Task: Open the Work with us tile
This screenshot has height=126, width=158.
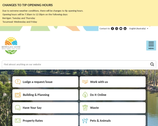Action: coord(112,82)
